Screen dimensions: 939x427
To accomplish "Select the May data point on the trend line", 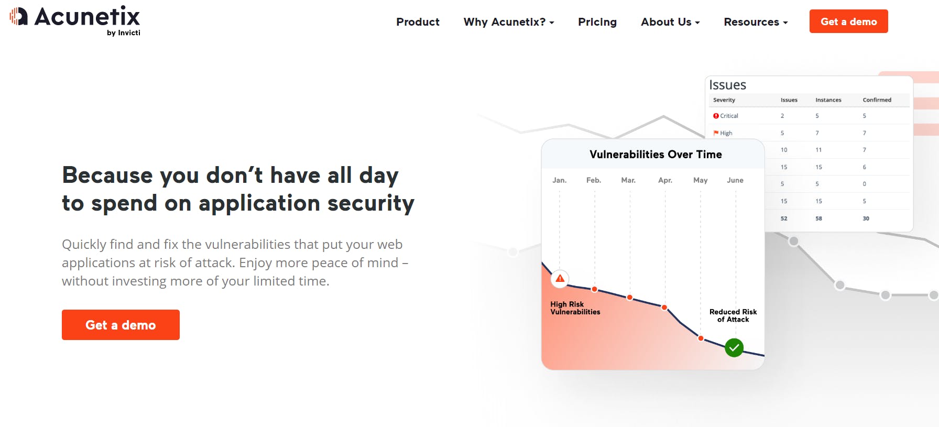I will [701, 338].
